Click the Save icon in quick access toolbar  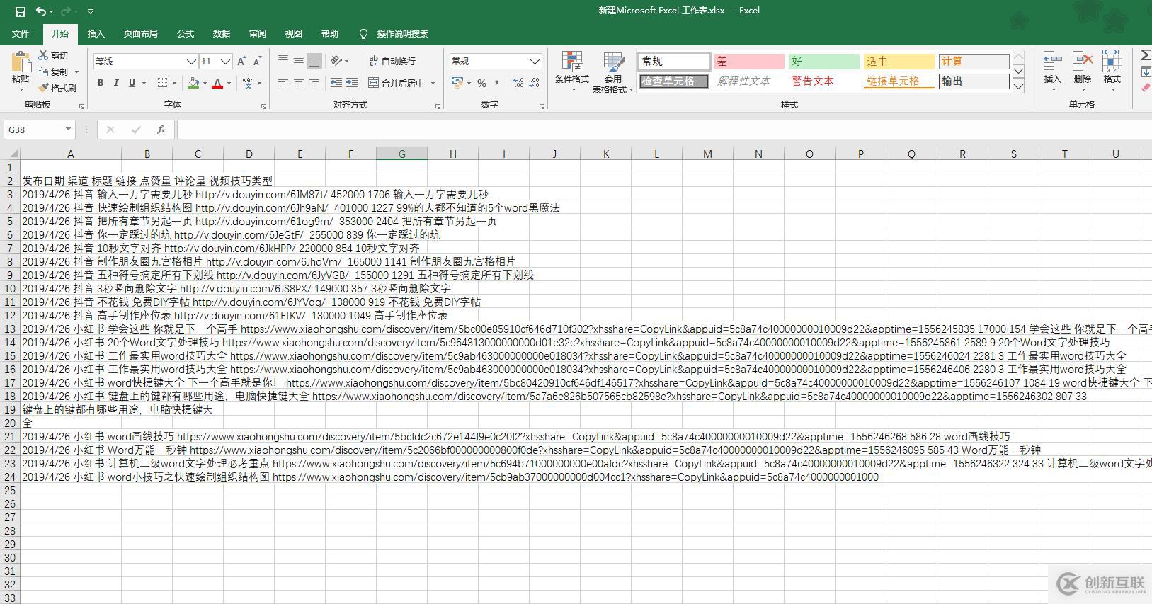[20, 11]
